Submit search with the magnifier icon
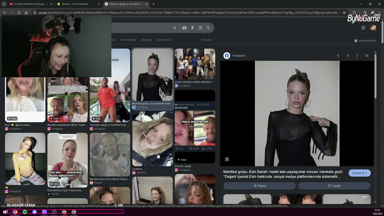Viewport: 384px width, 216px height. coord(208,28)
